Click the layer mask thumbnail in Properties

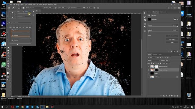tap(149, 19)
